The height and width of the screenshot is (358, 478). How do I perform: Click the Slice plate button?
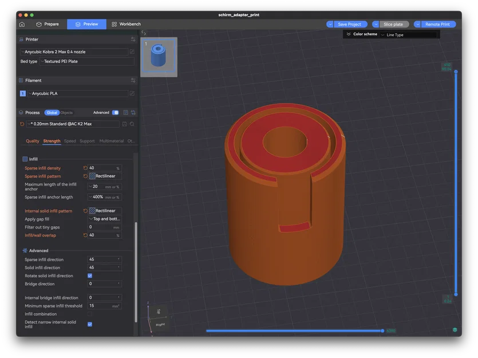coord(393,25)
